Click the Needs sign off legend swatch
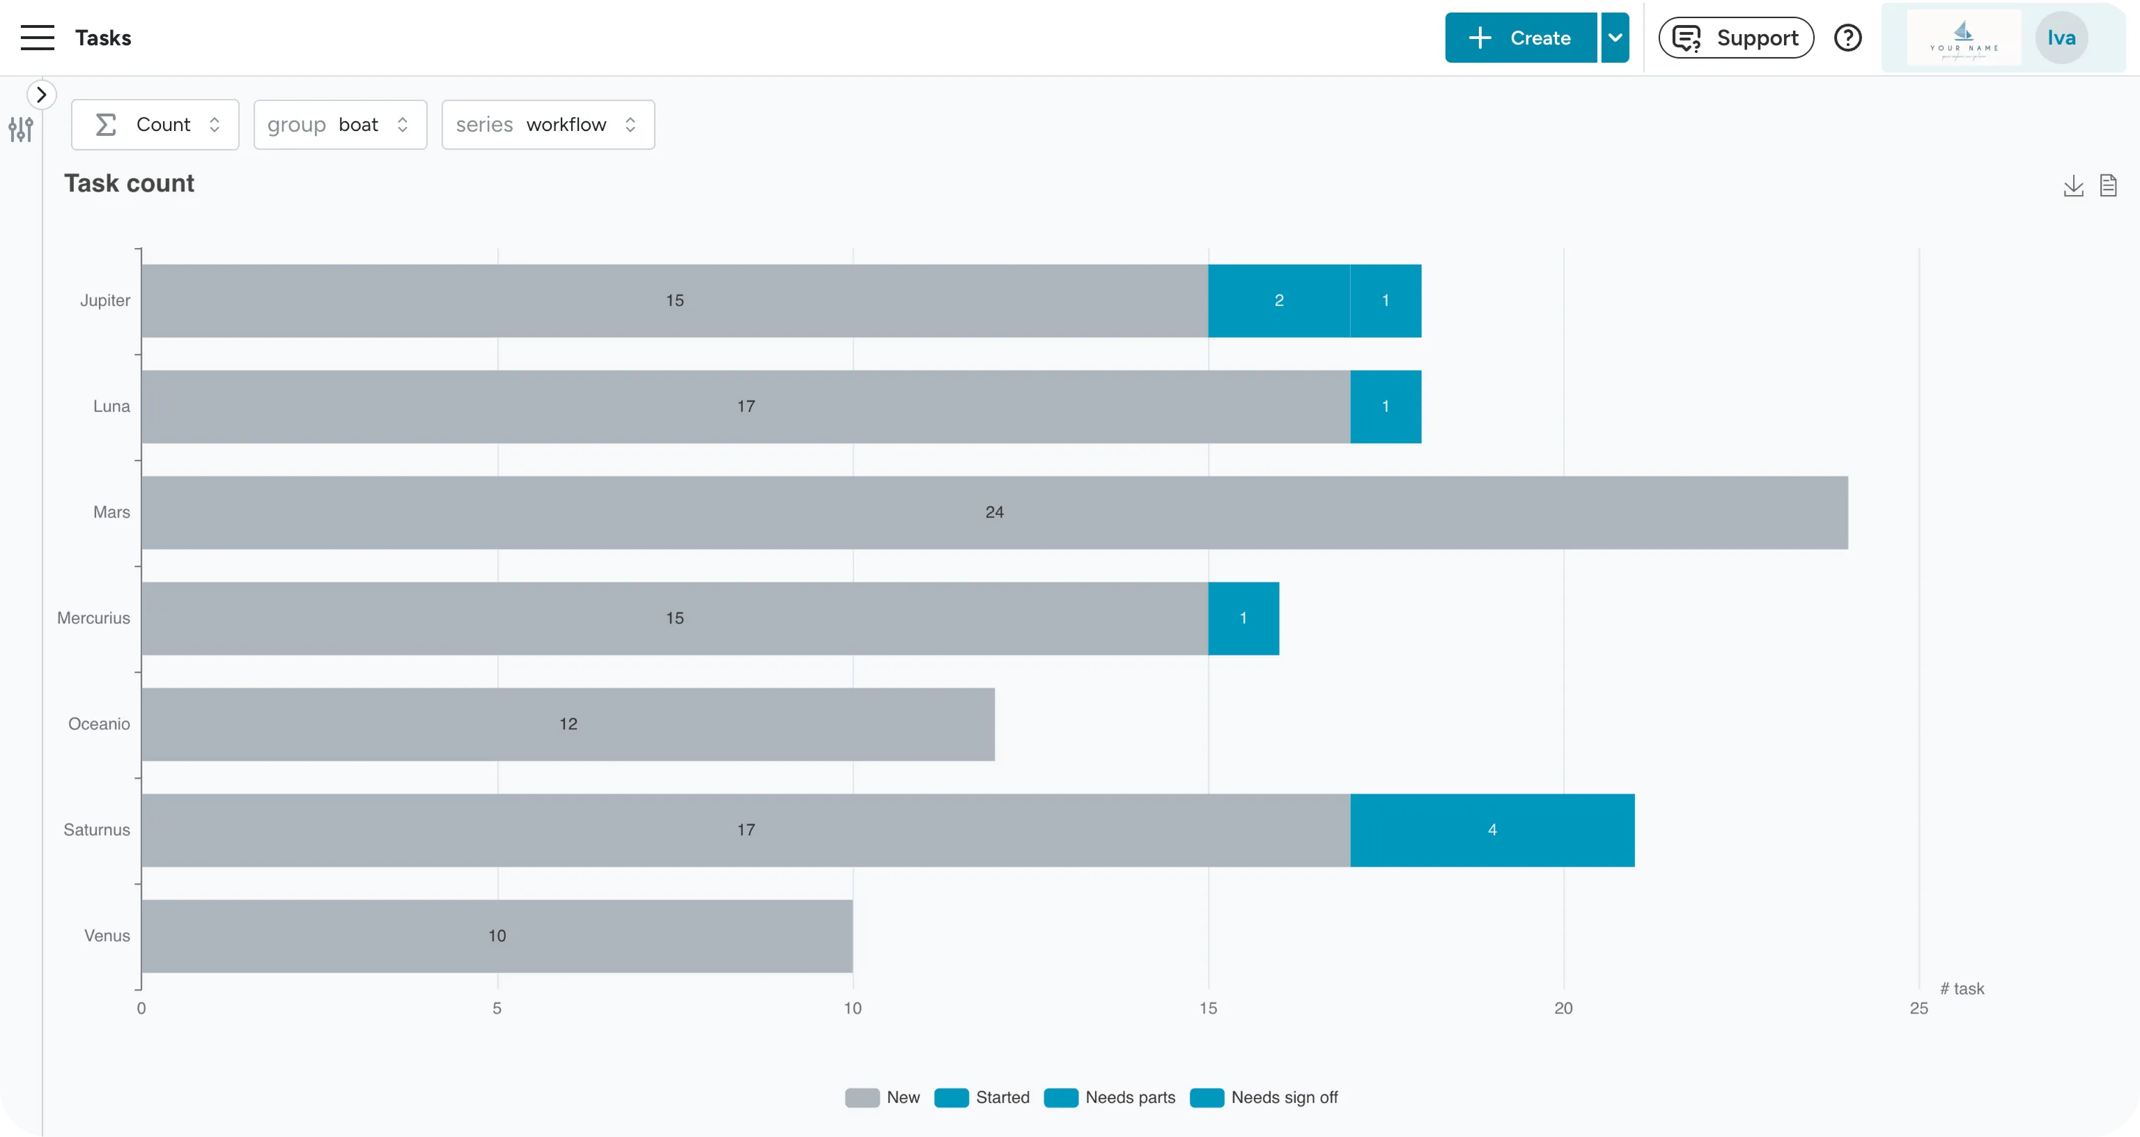Screen dimensions: 2140x1137 tap(1207, 1097)
